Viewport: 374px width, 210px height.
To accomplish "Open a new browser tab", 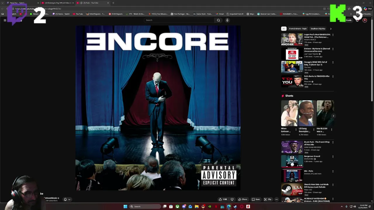I will [x=113, y=3].
